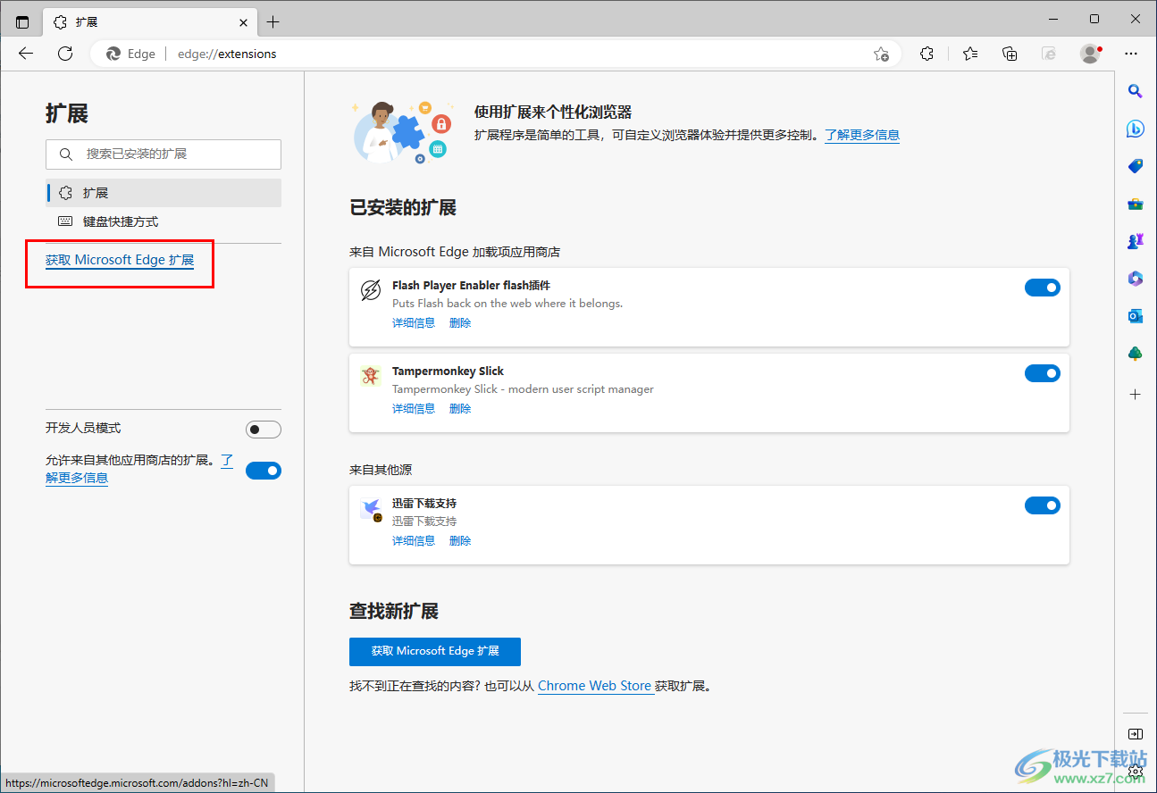The image size is (1157, 793).
Task: Add a sidebar app with plus
Action: pos(1135,394)
